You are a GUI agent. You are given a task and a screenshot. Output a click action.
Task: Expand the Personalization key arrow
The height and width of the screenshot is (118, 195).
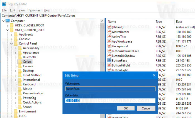(15, 94)
